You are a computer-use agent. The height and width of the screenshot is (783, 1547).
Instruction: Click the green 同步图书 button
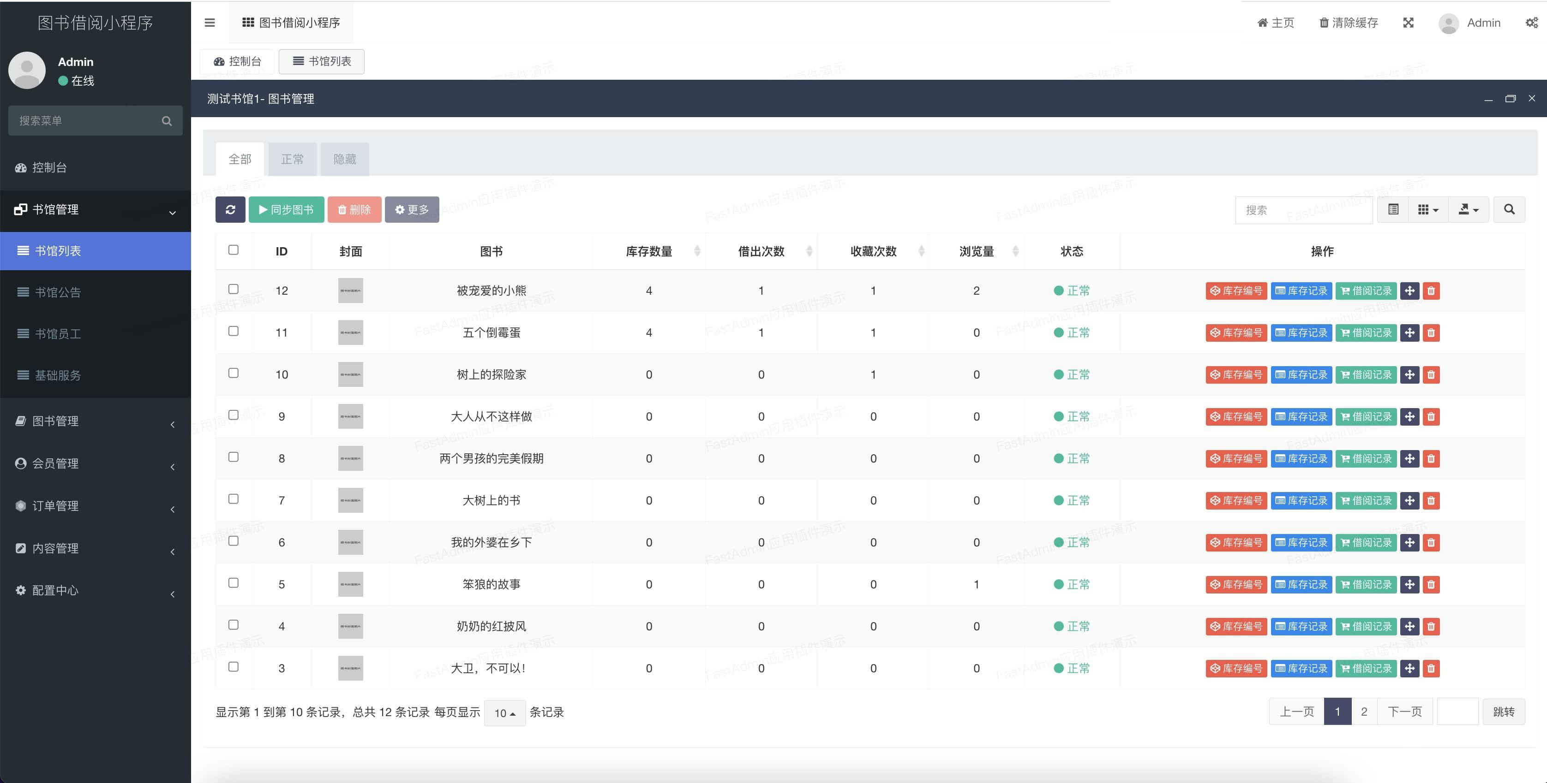coord(287,209)
